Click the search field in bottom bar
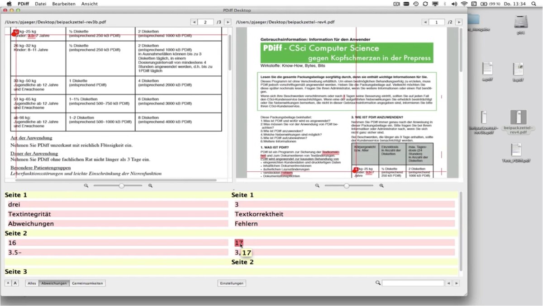Image resolution: width=543 pixels, height=306 pixels. point(413,283)
